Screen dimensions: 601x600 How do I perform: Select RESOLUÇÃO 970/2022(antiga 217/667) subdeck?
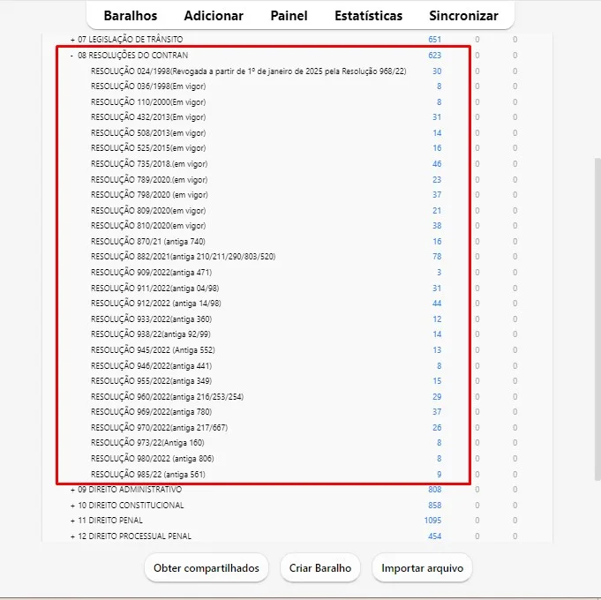coord(159,428)
